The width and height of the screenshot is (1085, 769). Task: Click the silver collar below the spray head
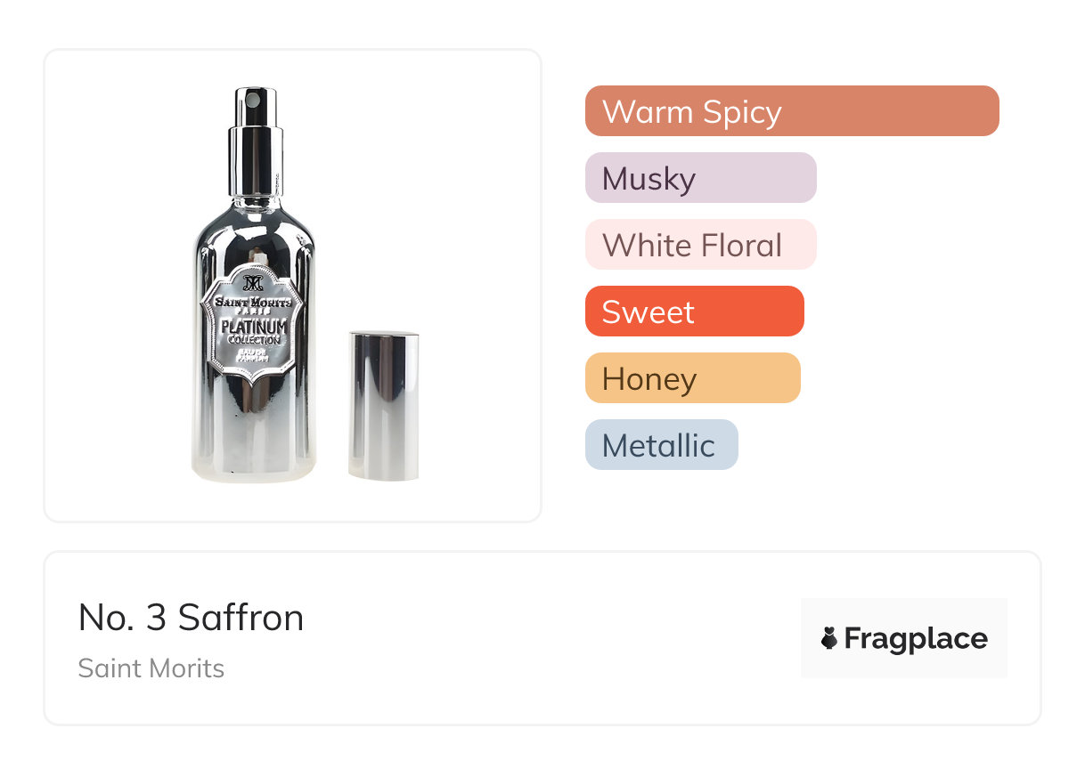click(254, 160)
